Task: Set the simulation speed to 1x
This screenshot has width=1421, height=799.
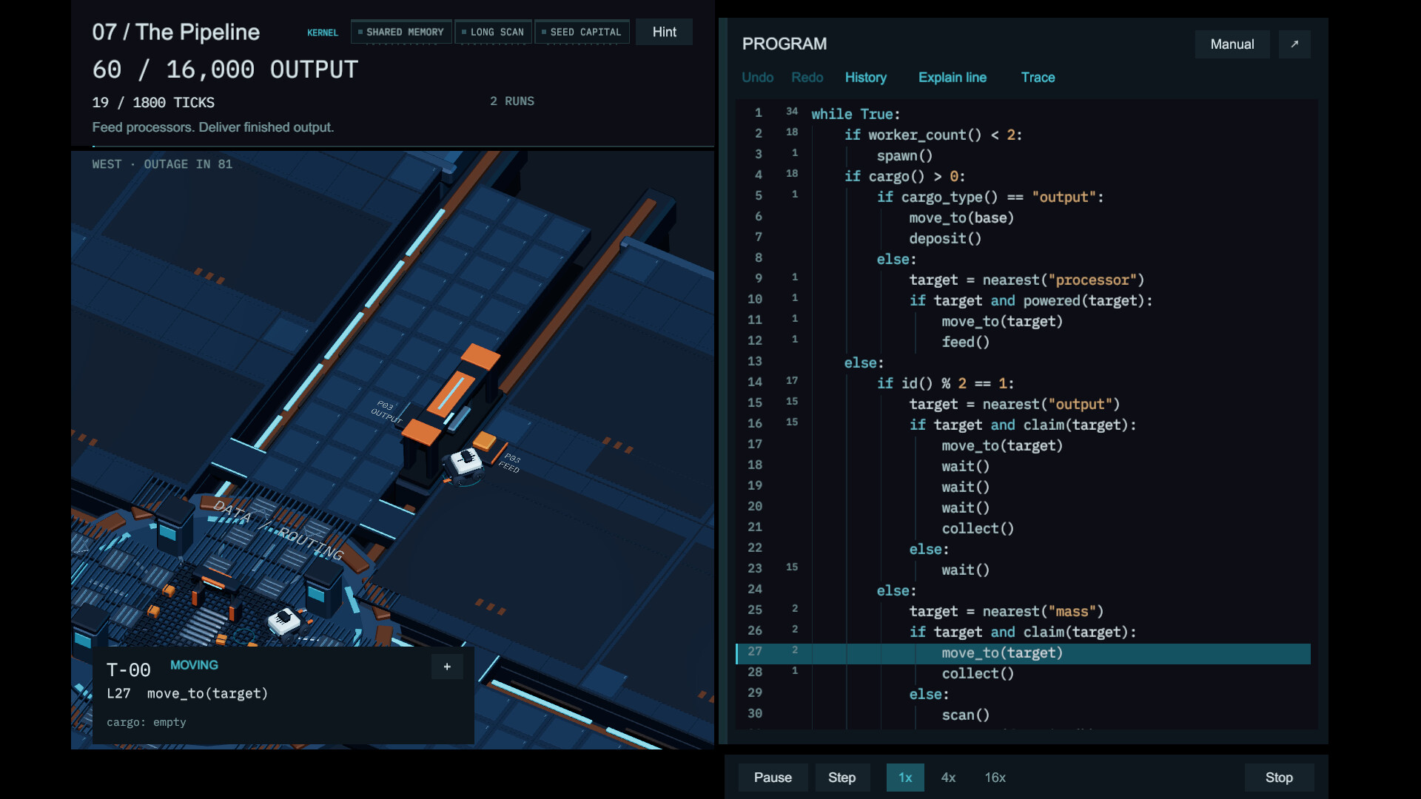Action: pos(905,778)
